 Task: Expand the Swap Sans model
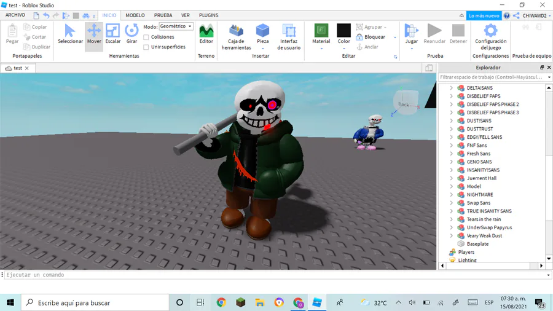point(451,203)
